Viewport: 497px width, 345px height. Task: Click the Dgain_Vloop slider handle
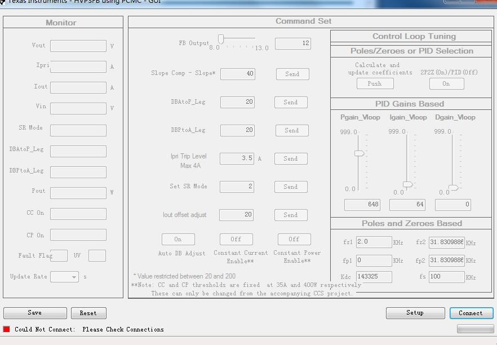[453, 188]
